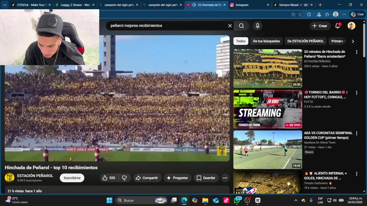Open options for '20 minutos de Hinchada' video
The image size is (367, 206).
tap(357, 52)
